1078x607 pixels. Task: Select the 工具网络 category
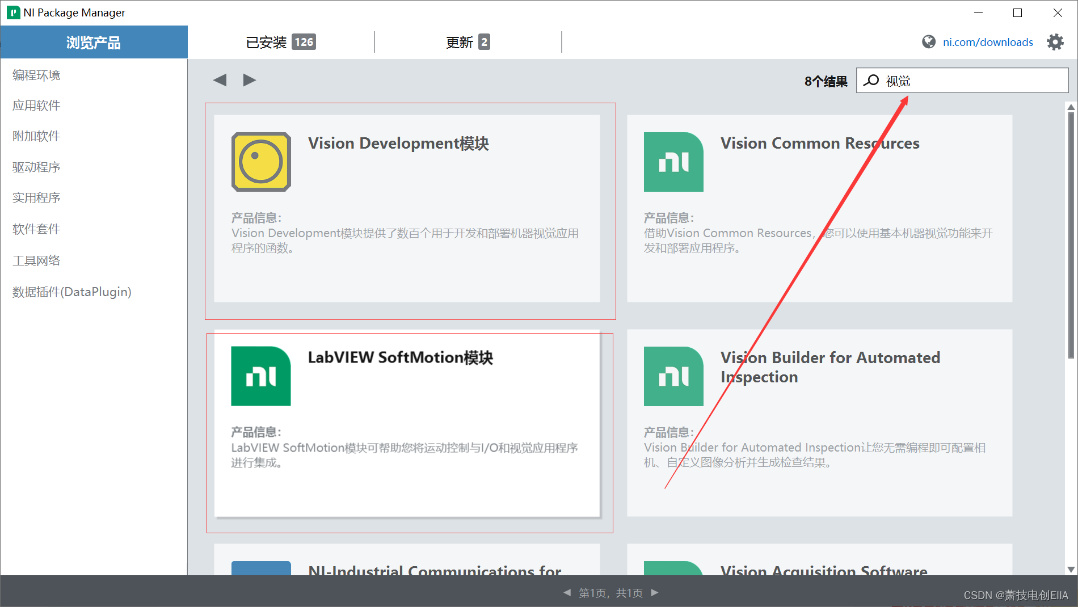point(36,260)
